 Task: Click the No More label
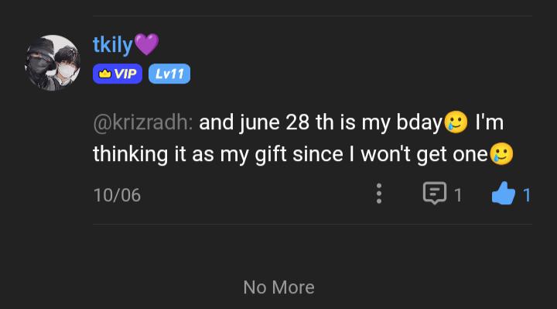pyautogui.click(x=278, y=287)
